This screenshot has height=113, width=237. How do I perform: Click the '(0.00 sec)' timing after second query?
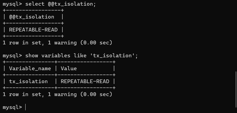tap(96, 94)
